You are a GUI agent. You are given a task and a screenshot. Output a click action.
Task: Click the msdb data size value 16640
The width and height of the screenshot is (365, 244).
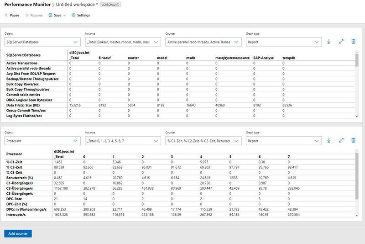[191, 105]
